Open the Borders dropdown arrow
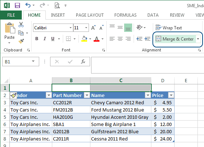Image resolution: width=204 pixels, height=147 pixels. click(x=74, y=39)
